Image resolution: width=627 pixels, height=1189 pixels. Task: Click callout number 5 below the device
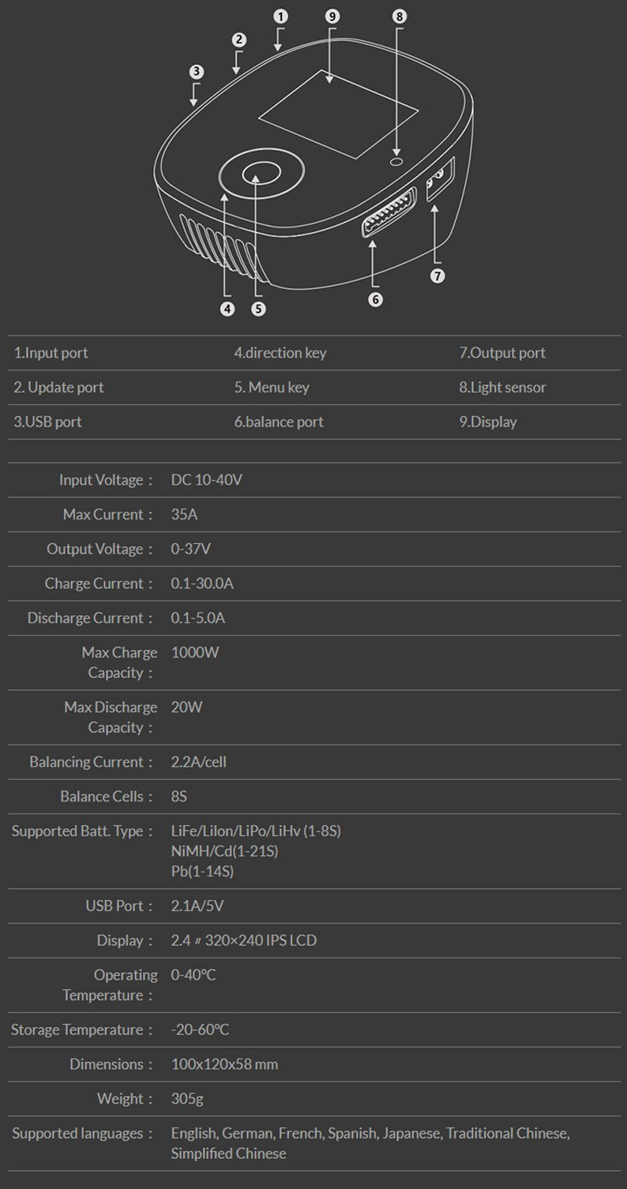[x=258, y=309]
